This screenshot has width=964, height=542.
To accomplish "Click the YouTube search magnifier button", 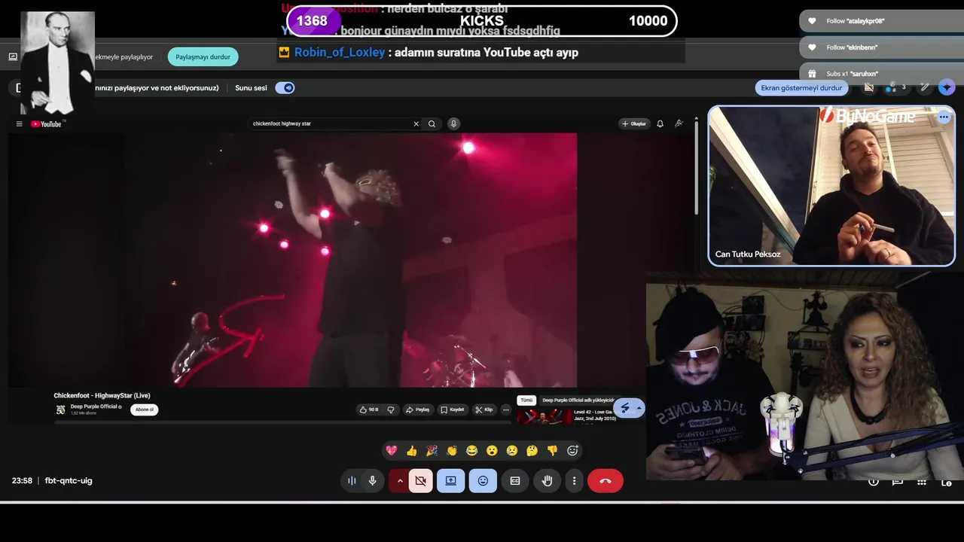I will click(x=432, y=124).
